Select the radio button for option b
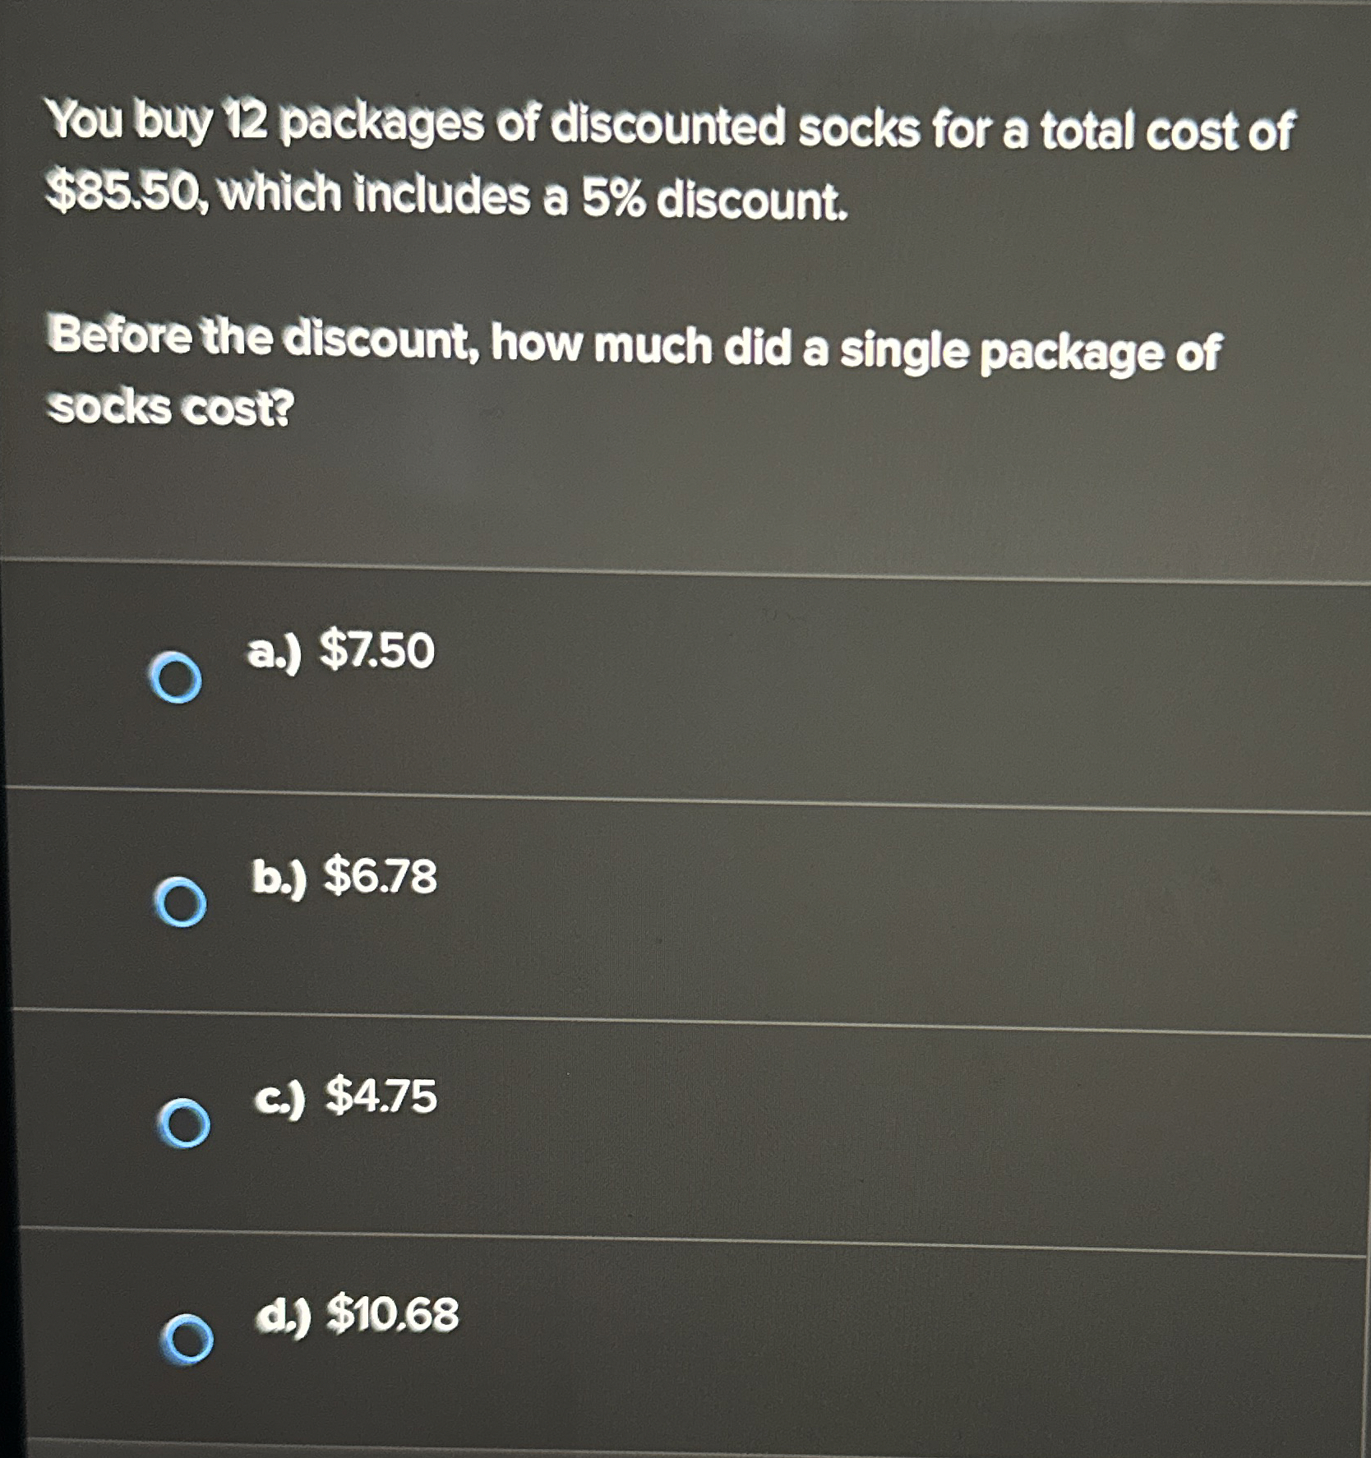Viewport: 1371px width, 1458px height. click(181, 903)
